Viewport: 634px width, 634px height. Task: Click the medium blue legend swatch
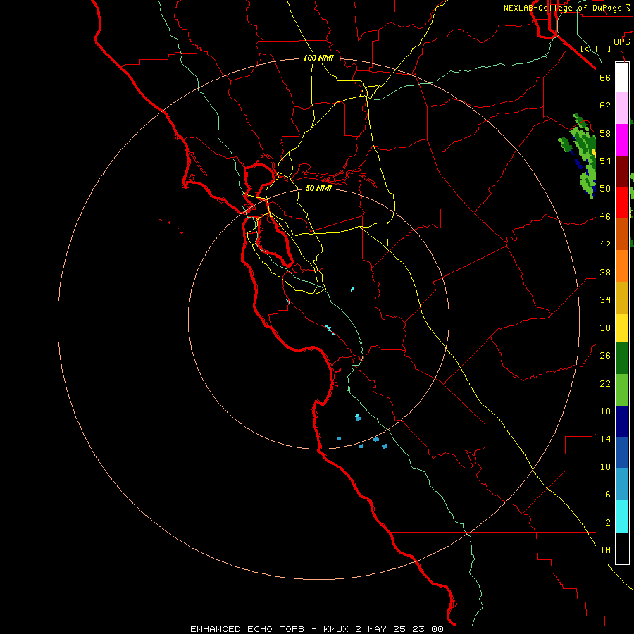click(622, 453)
